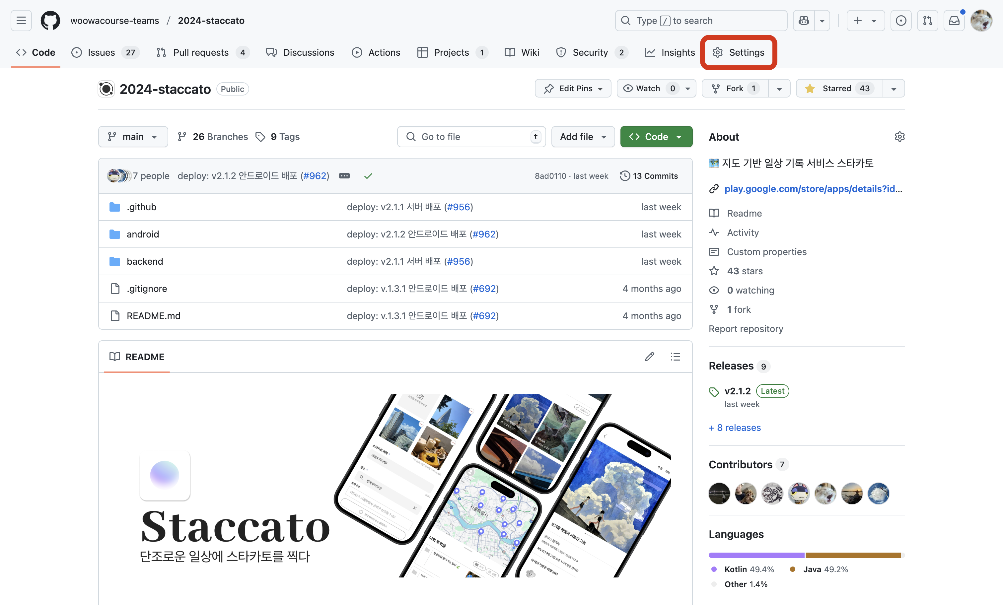Click the GitHub logo home icon
Screen dimensions: 1003x605
click(50, 20)
